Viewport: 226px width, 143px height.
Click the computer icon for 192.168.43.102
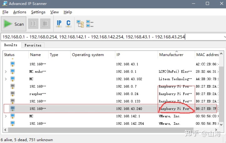click(13, 79)
